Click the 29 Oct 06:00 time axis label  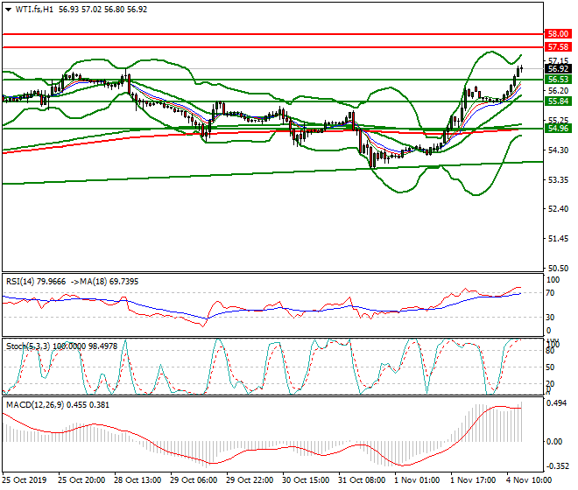click(x=194, y=480)
